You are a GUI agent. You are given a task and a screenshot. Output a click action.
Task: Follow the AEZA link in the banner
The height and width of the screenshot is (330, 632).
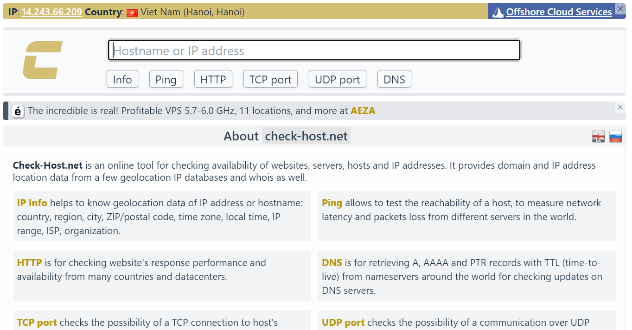(x=363, y=111)
